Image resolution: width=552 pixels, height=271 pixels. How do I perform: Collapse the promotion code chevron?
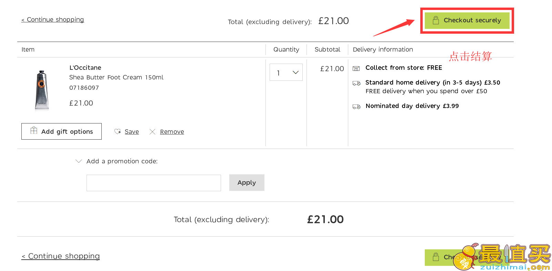(x=79, y=161)
